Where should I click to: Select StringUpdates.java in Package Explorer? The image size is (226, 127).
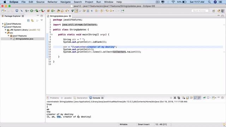24,39
